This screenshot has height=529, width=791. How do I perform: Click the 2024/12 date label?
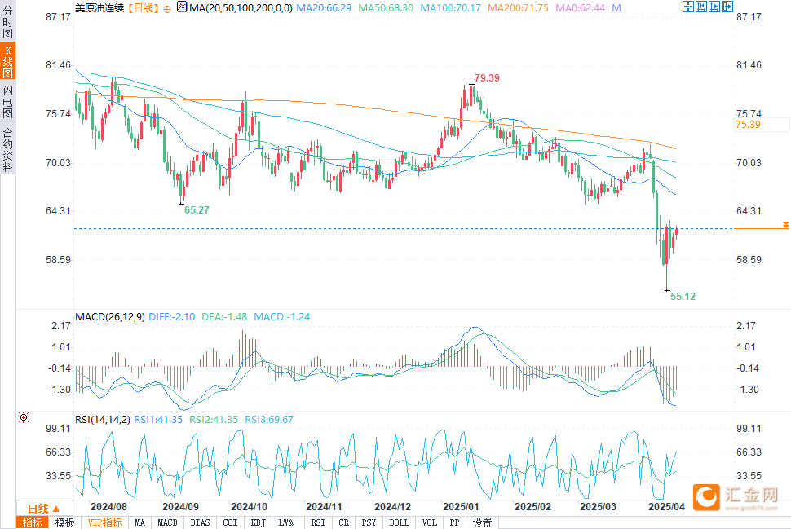[392, 506]
